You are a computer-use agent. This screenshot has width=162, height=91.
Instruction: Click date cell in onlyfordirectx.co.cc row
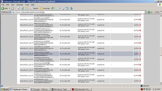point(27,81)
